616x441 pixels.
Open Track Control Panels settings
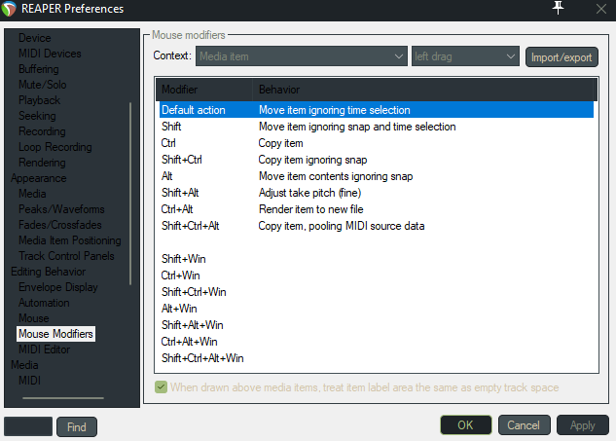pyautogui.click(x=66, y=256)
